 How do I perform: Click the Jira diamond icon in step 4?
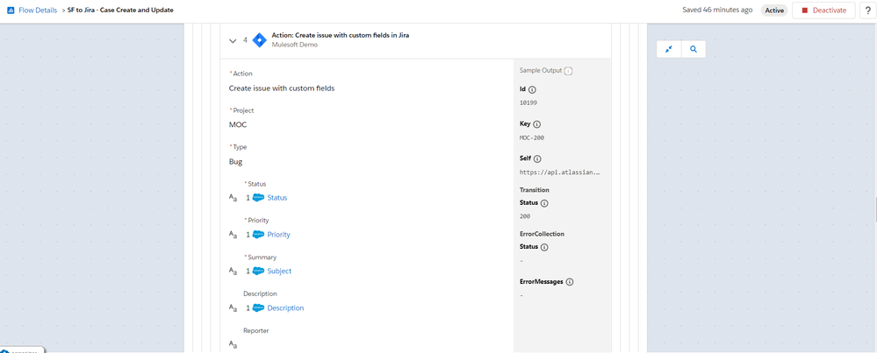coord(260,40)
